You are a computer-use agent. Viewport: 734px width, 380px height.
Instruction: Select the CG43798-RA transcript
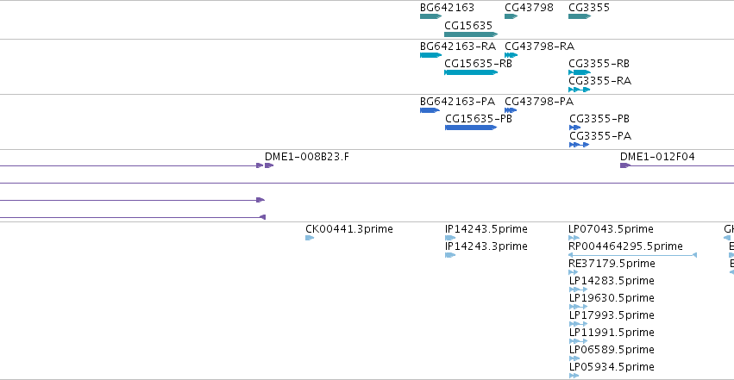tap(511, 55)
